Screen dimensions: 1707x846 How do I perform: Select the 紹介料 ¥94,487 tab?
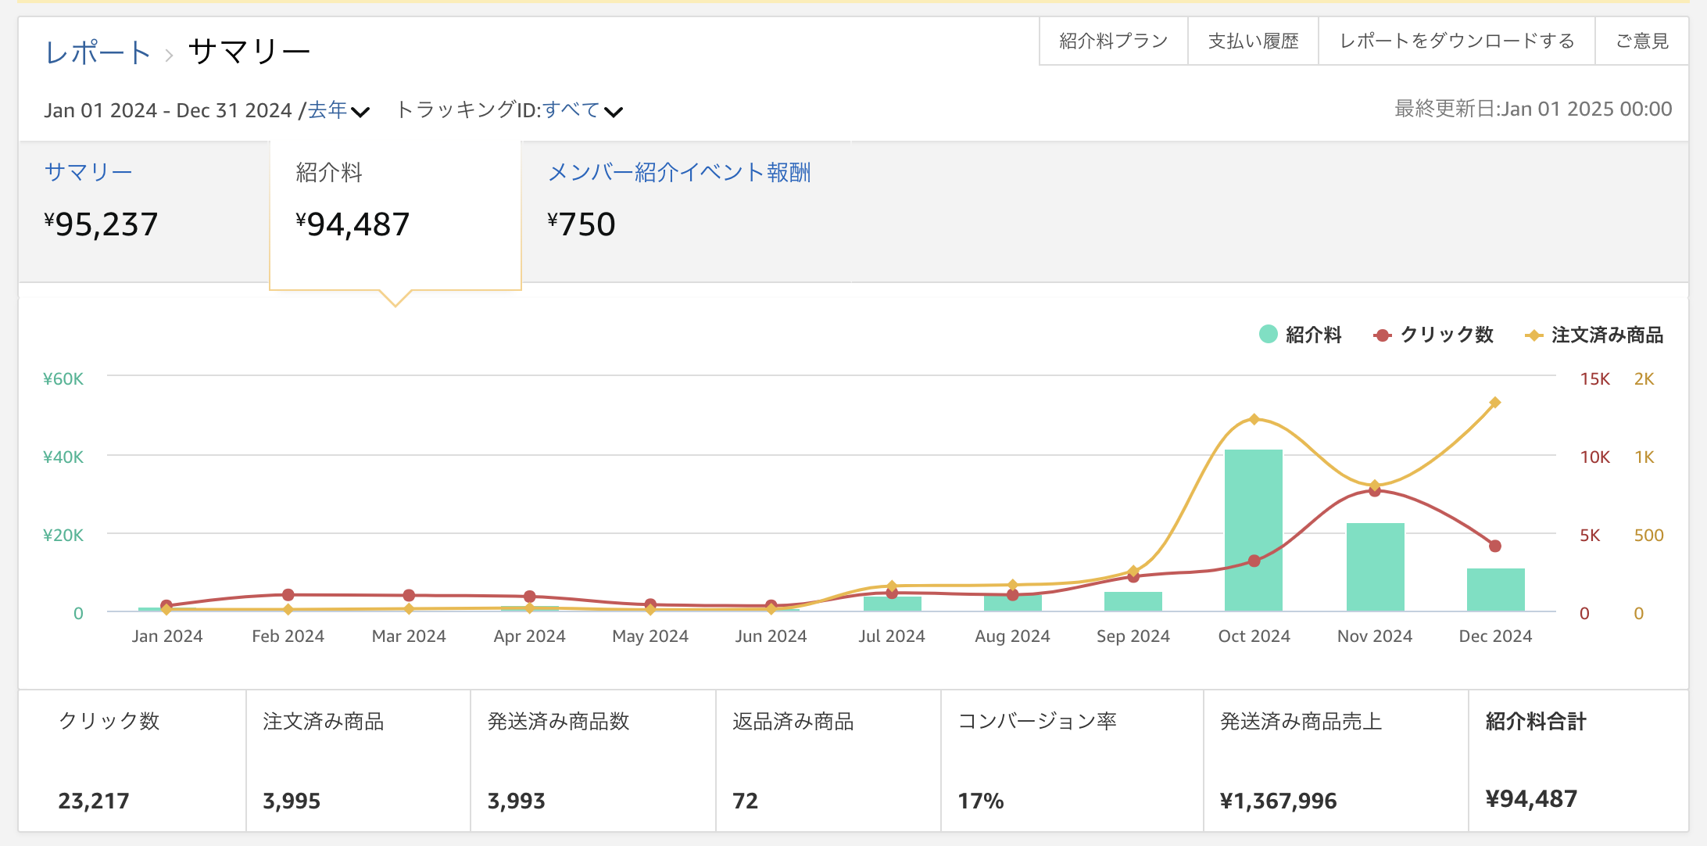point(395,215)
